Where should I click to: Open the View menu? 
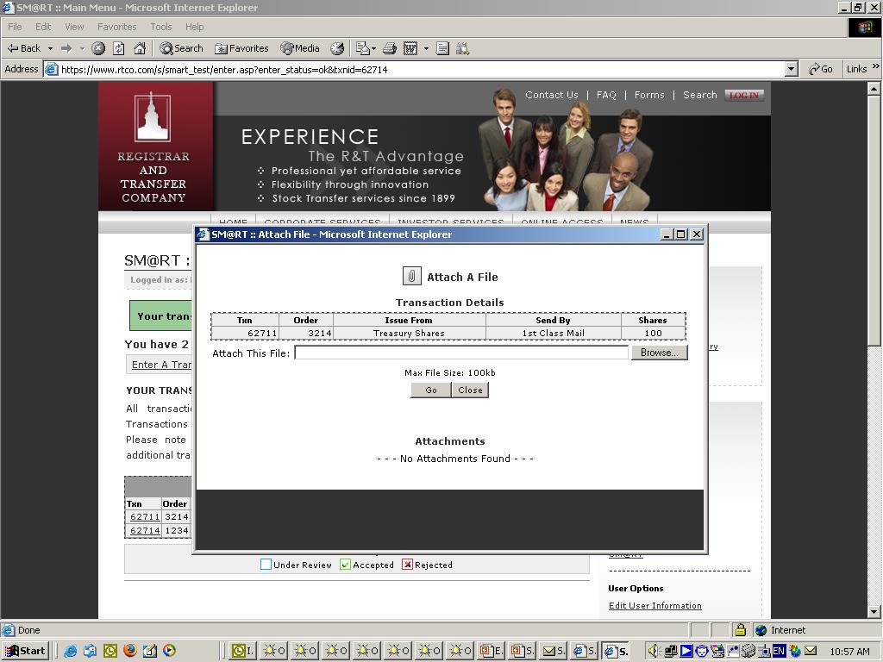(x=74, y=27)
